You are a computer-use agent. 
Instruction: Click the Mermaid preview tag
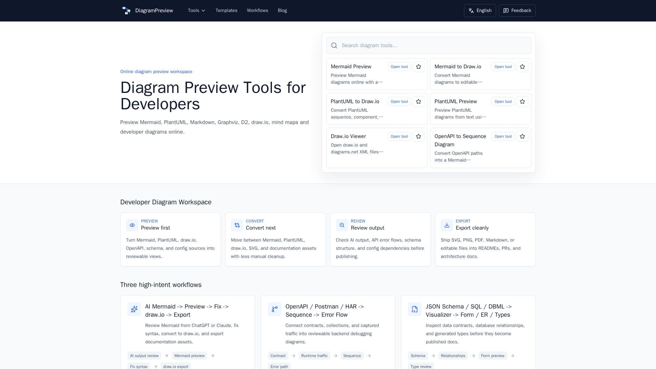(x=189, y=356)
